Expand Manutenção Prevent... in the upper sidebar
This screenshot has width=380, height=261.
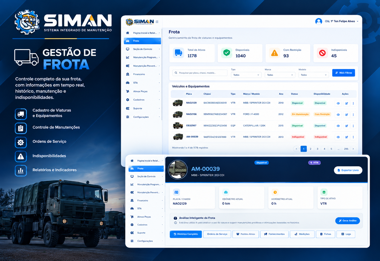[142, 66]
